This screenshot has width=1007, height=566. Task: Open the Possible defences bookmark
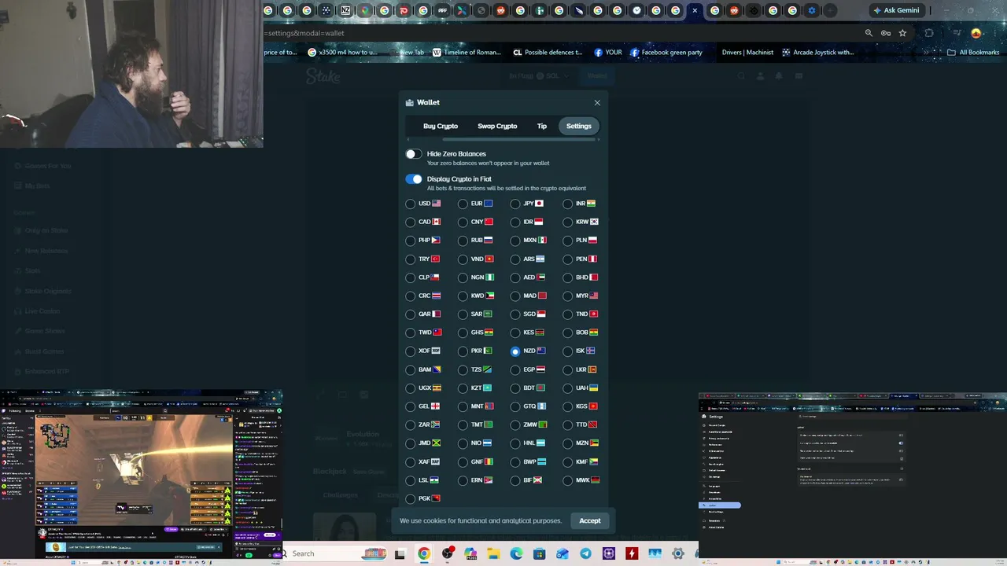click(548, 53)
